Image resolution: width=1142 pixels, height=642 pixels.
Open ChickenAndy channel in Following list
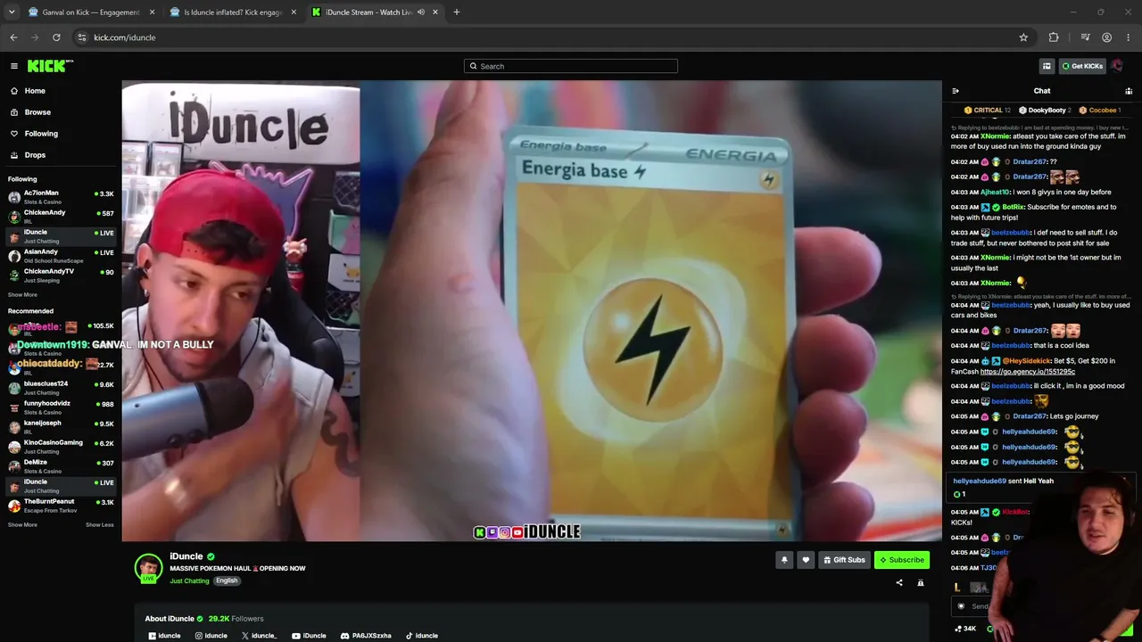click(x=61, y=217)
